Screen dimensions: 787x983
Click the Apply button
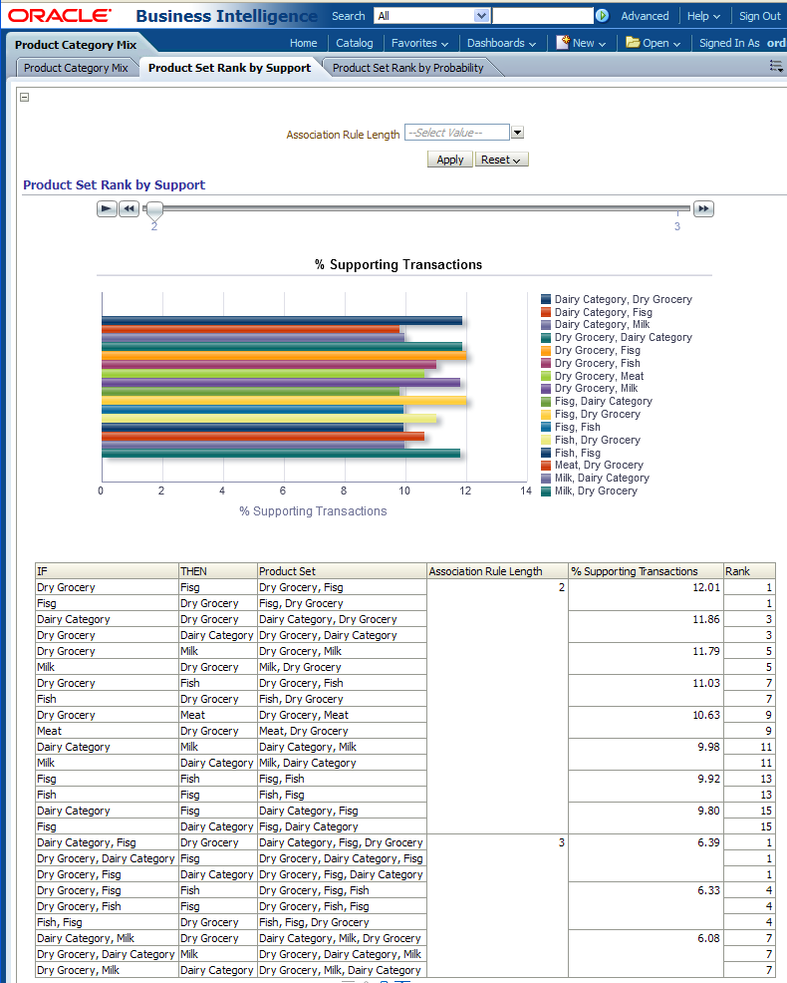[449, 160]
